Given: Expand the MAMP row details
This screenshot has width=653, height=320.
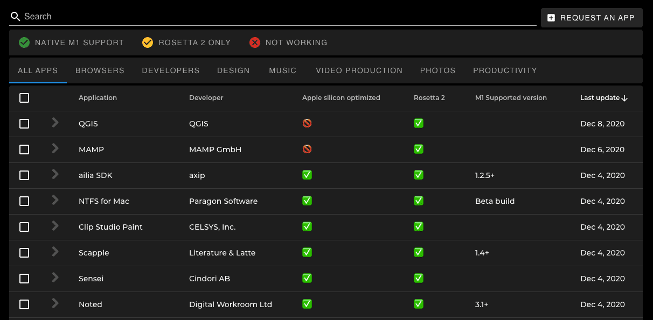Looking at the screenshot, I should [55, 148].
